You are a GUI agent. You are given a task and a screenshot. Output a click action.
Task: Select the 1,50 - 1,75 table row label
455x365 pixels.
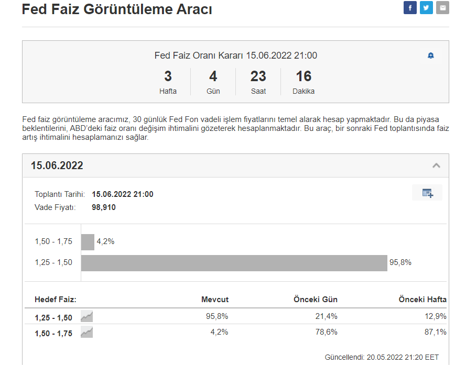pyautogui.click(x=53, y=333)
